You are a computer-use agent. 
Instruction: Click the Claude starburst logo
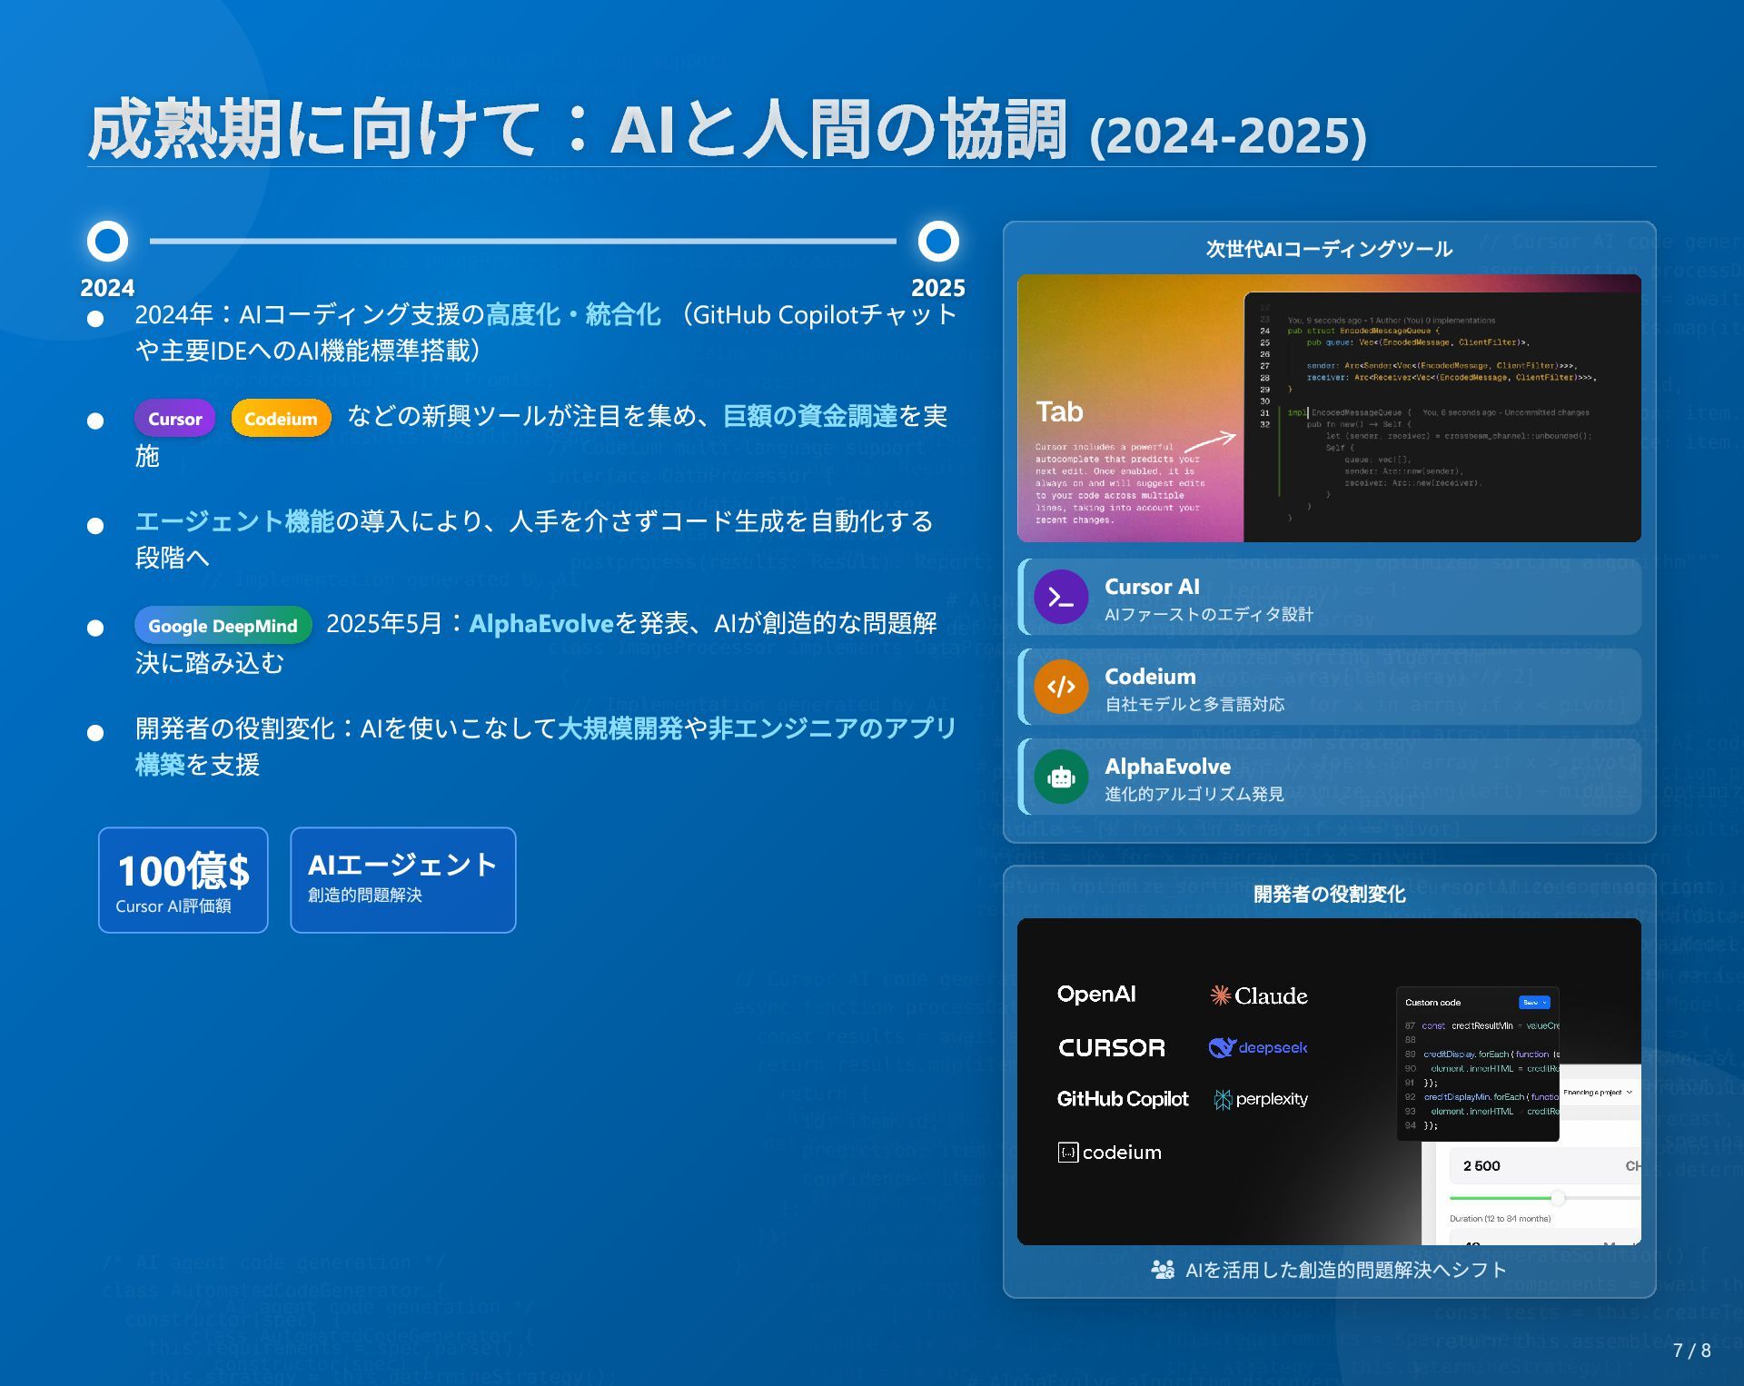[1220, 995]
